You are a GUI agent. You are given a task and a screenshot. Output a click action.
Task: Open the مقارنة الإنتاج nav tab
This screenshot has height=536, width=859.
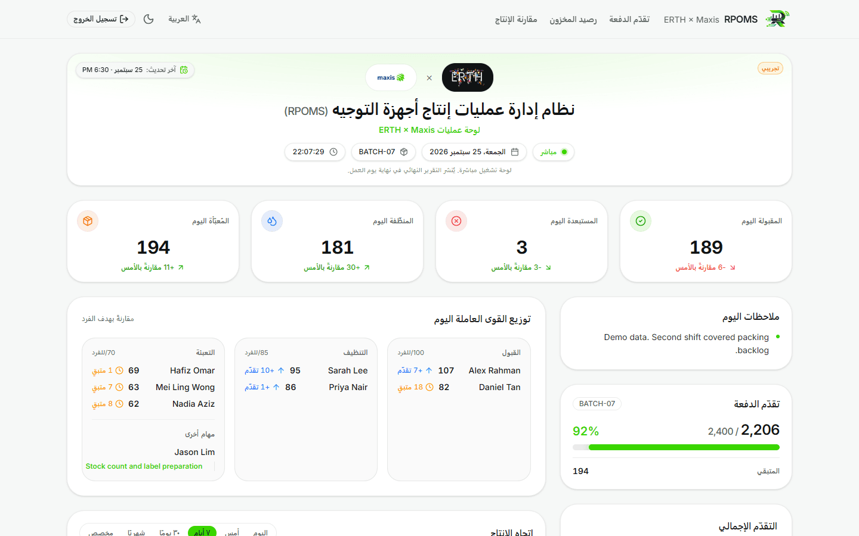click(x=516, y=19)
